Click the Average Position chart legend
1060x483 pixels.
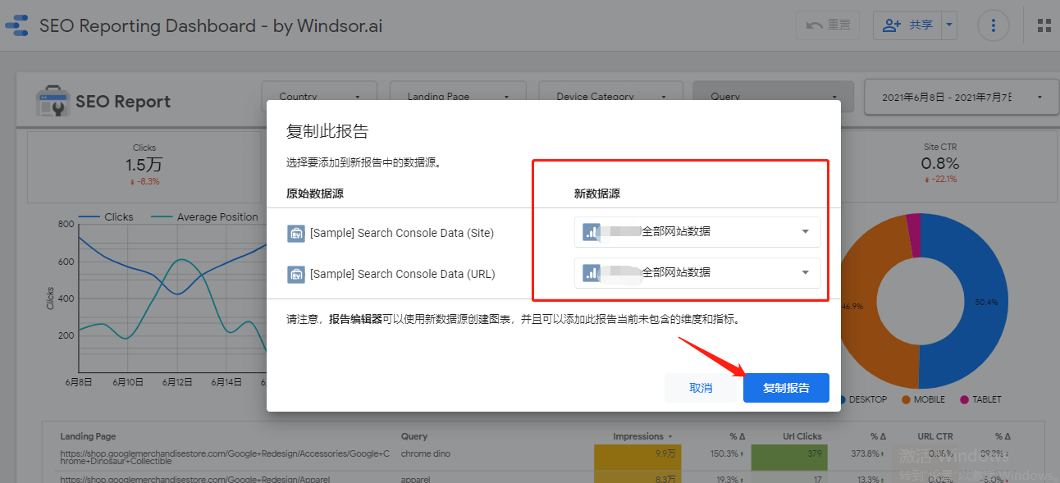[x=205, y=217]
